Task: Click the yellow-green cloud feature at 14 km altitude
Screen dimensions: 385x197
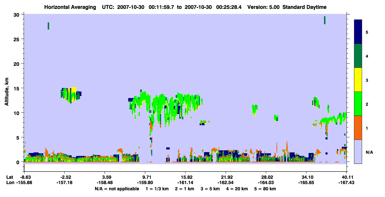Action: click(x=71, y=95)
